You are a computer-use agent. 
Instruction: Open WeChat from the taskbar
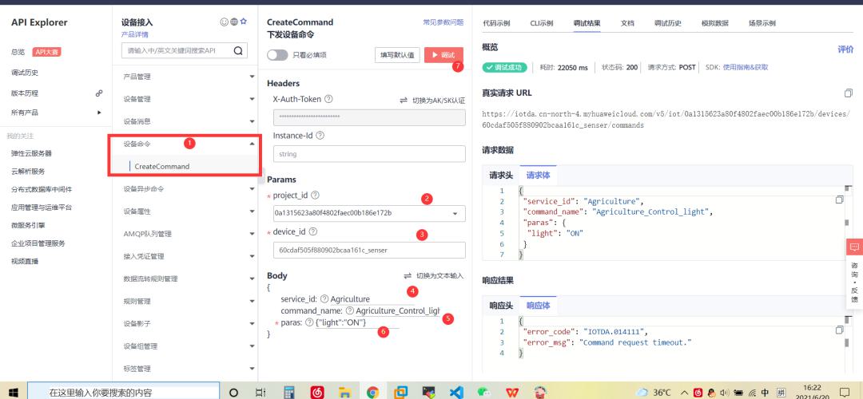pyautogui.click(x=483, y=393)
